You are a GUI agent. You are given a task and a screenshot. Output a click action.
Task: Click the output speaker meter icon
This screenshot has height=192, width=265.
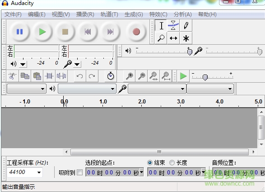point(14,64)
